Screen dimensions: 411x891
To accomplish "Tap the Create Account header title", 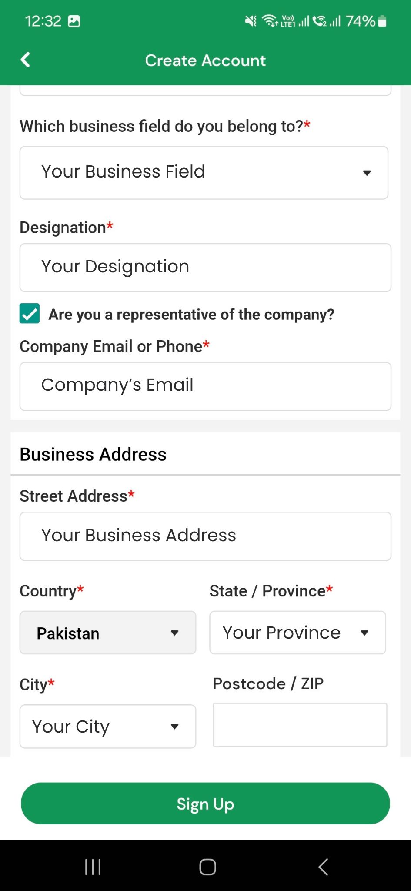I will [205, 60].
